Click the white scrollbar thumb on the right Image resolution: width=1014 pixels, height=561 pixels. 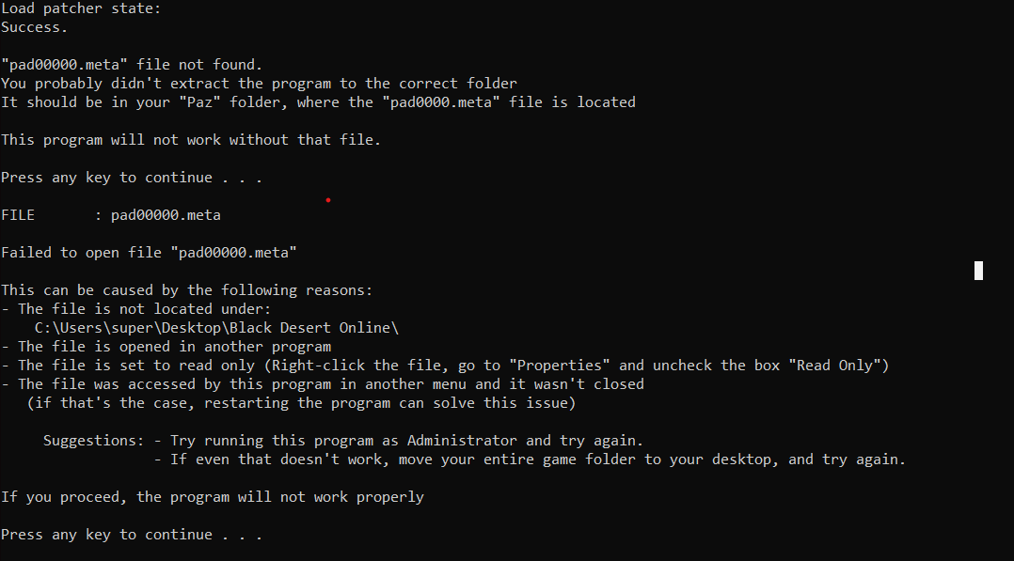978,271
